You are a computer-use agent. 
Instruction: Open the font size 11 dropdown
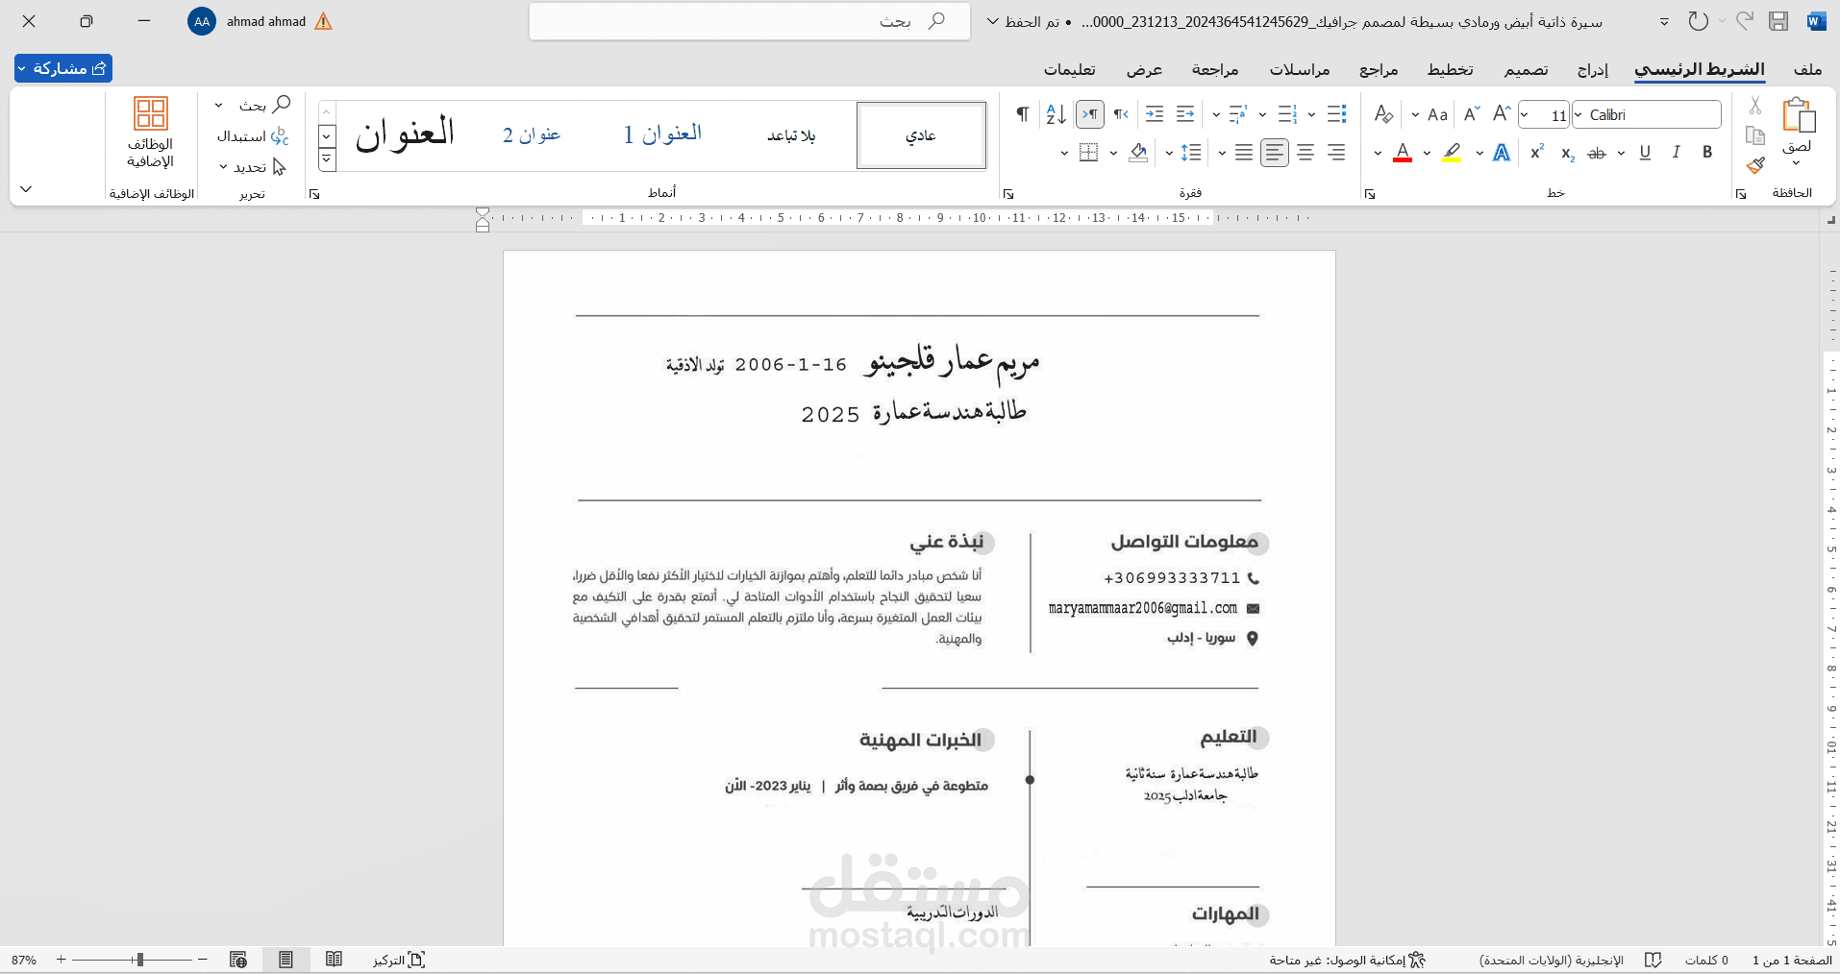pyautogui.click(x=1526, y=114)
